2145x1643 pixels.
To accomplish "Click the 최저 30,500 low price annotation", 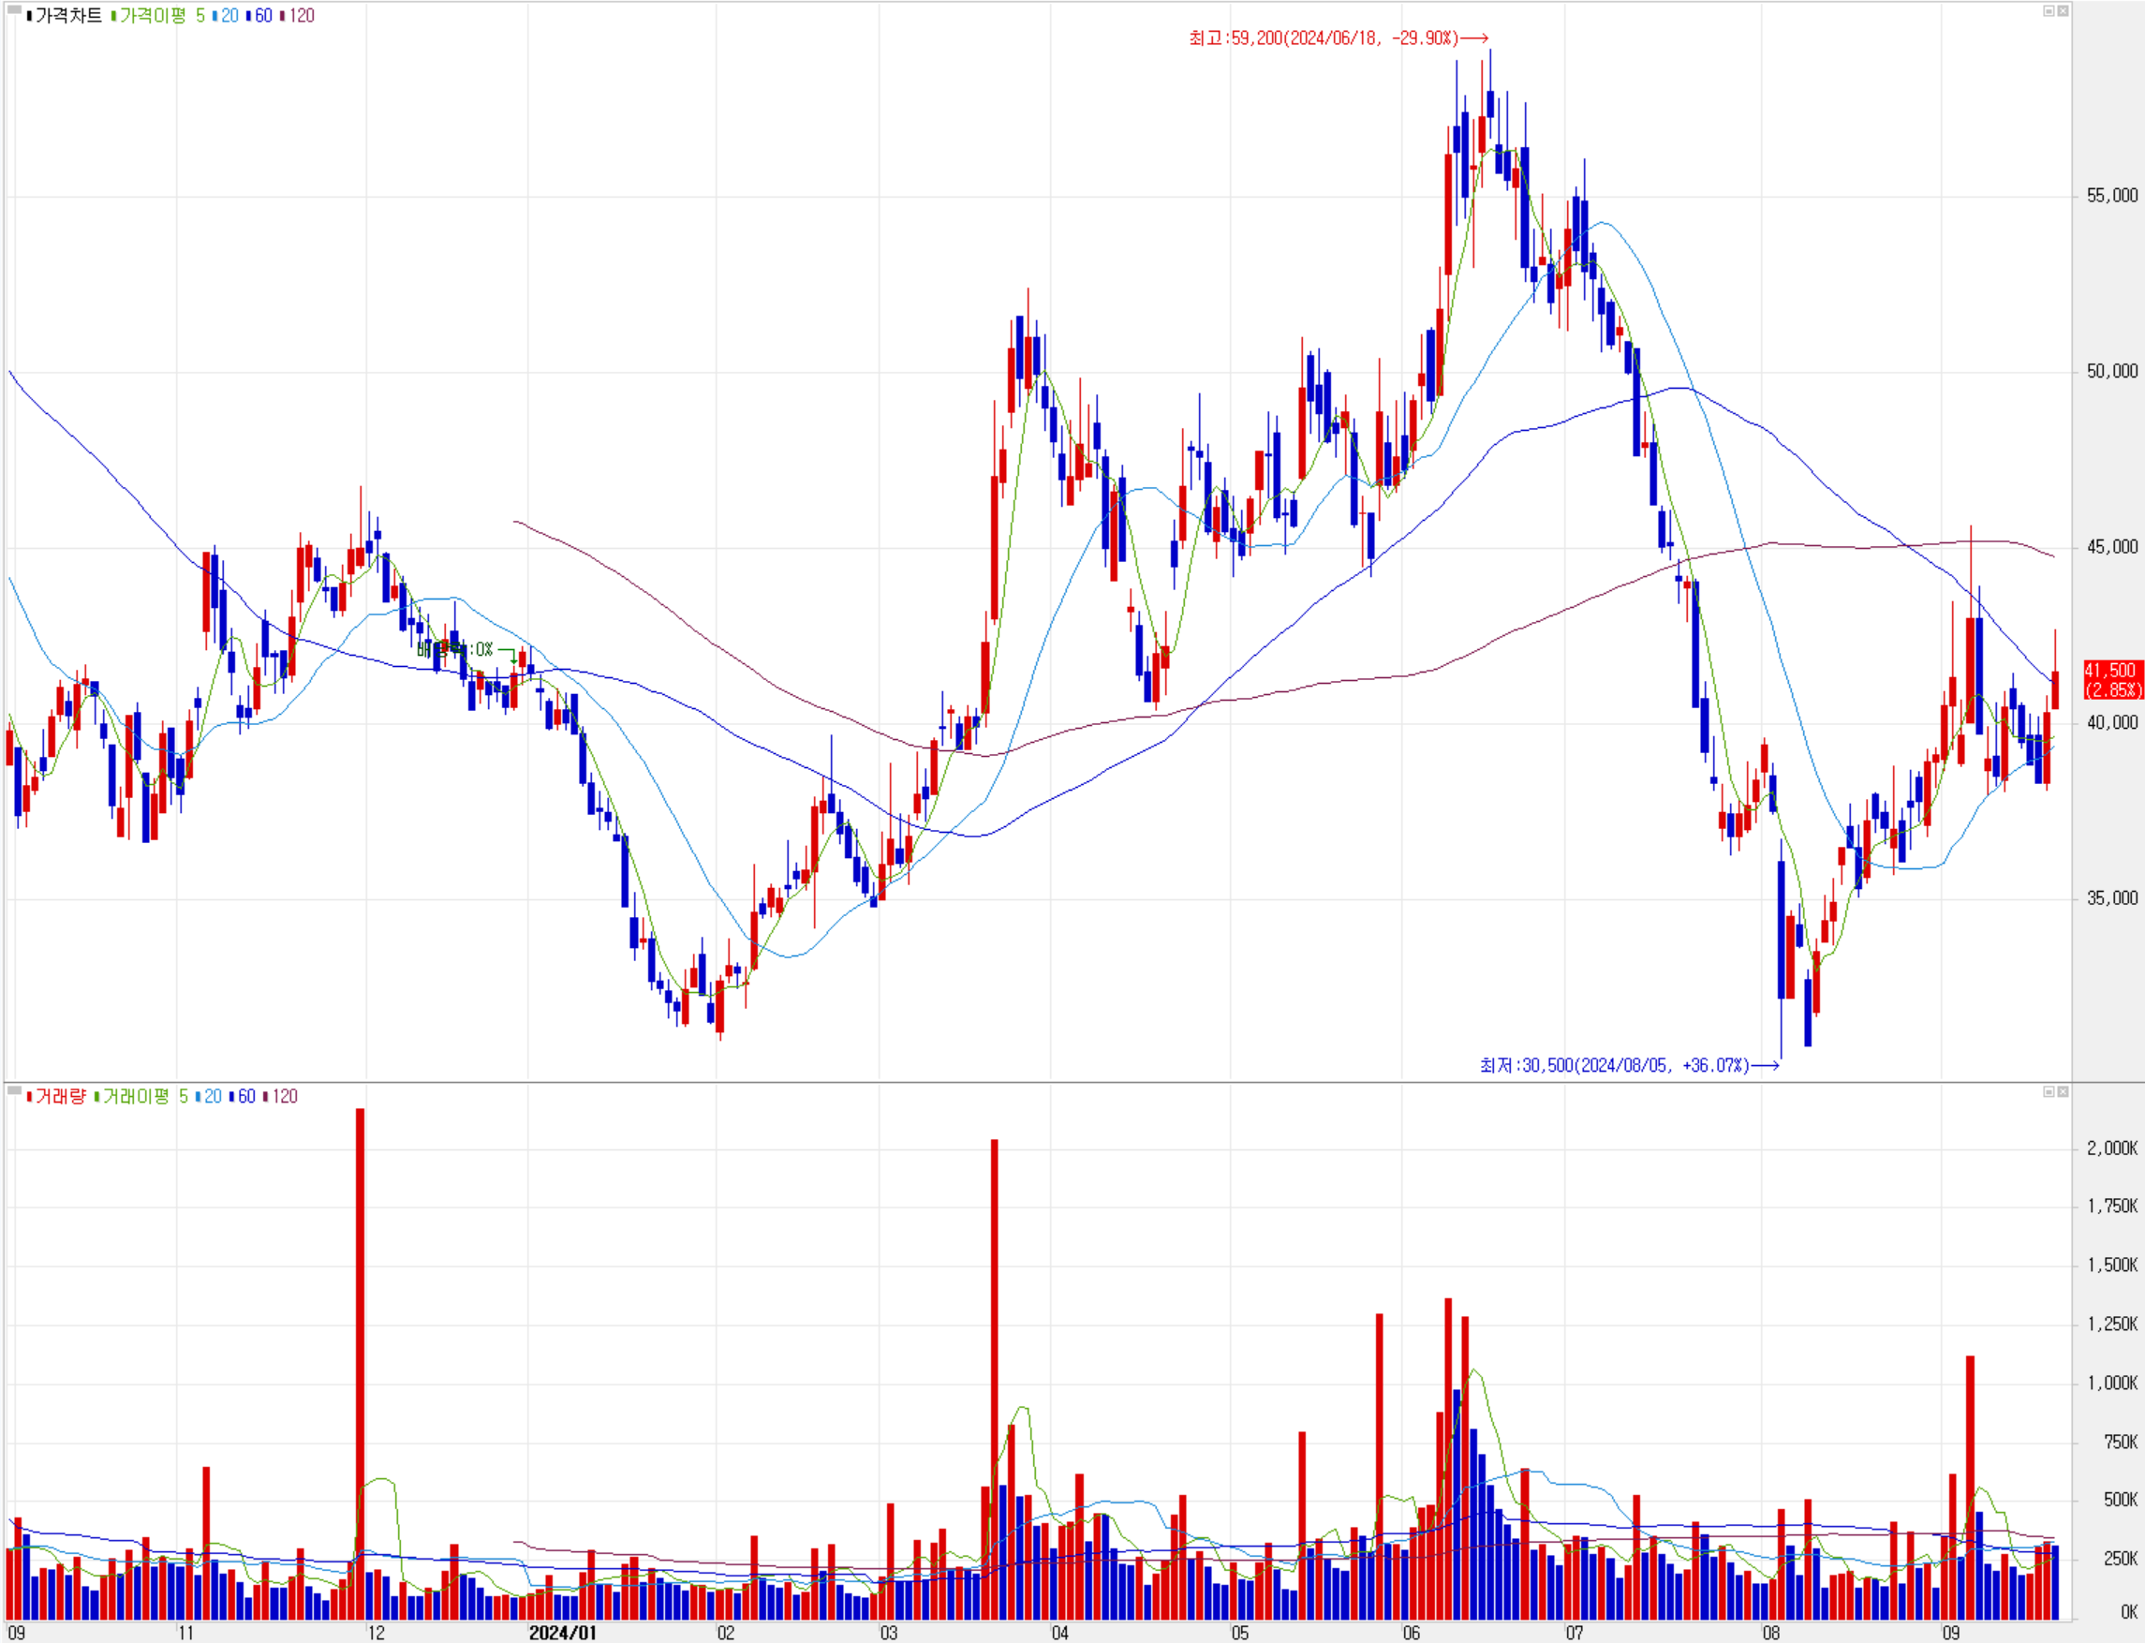I will tap(1614, 1065).
